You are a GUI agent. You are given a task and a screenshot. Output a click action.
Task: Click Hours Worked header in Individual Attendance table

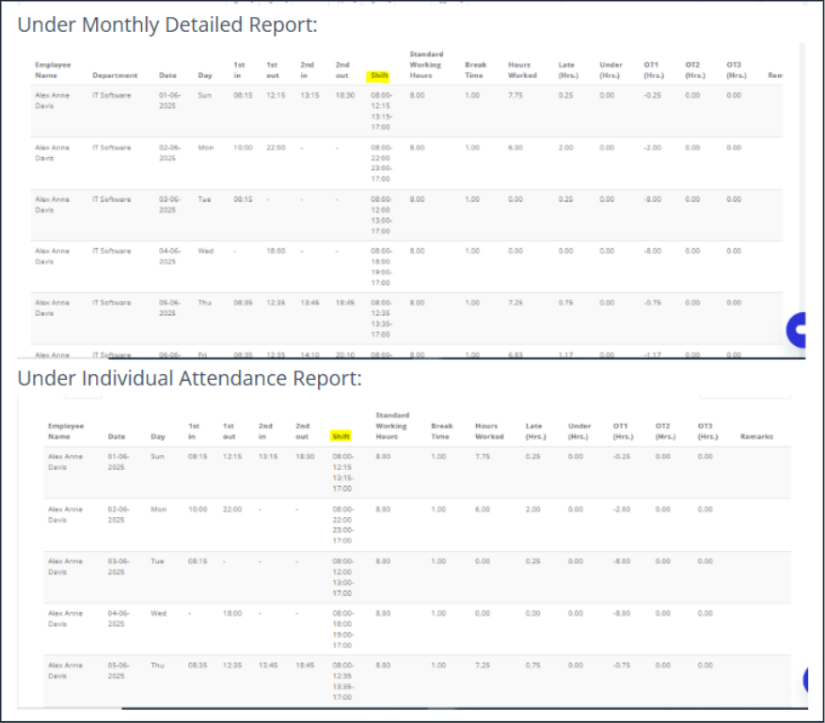click(x=486, y=432)
